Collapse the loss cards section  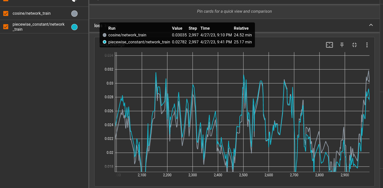(371, 25)
